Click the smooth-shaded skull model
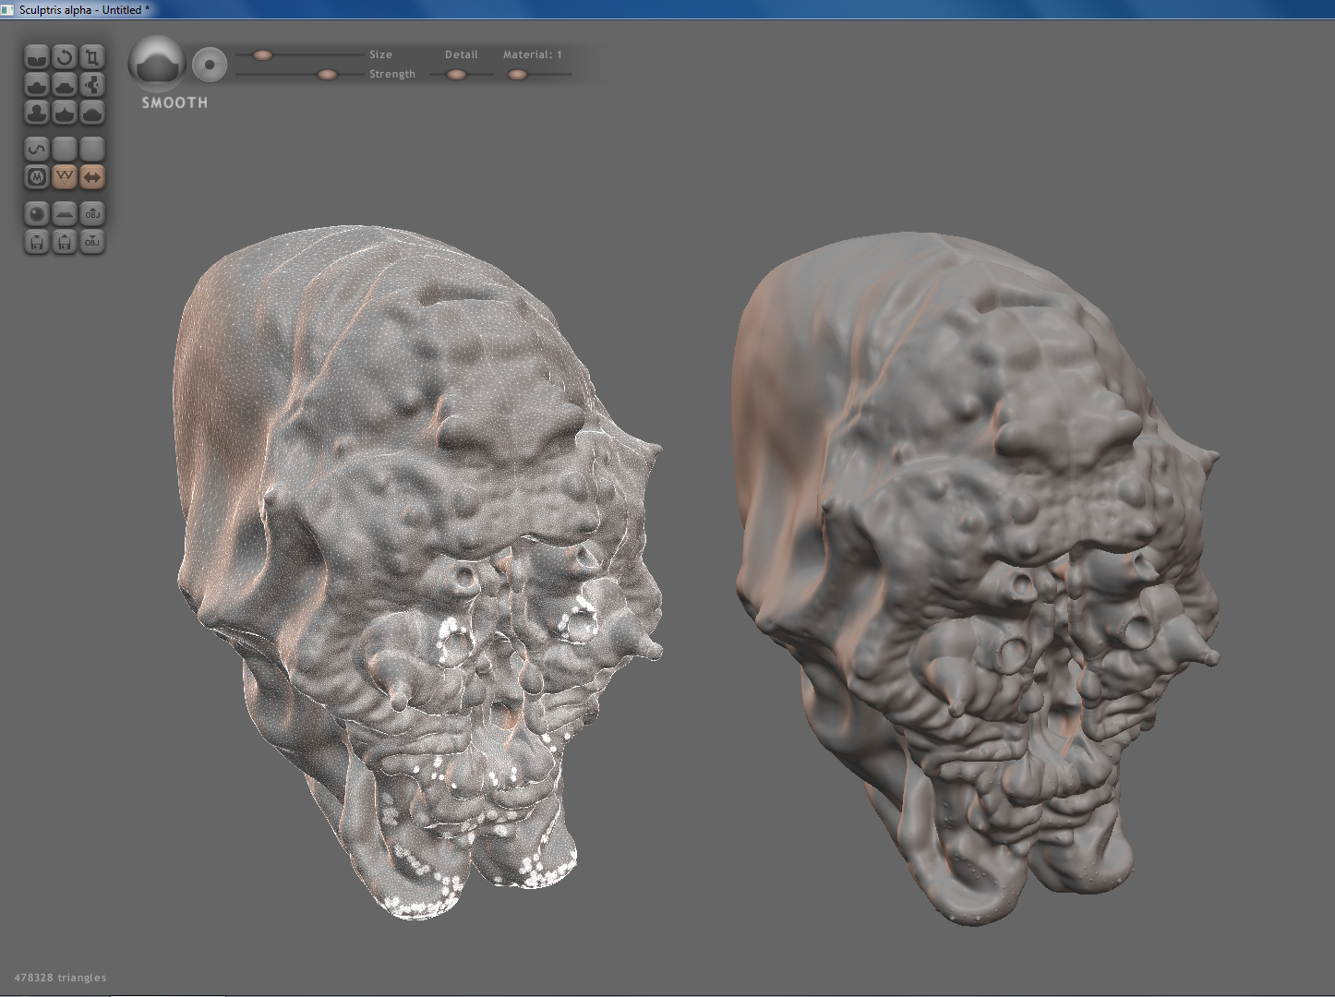The image size is (1335, 997). (x=976, y=577)
